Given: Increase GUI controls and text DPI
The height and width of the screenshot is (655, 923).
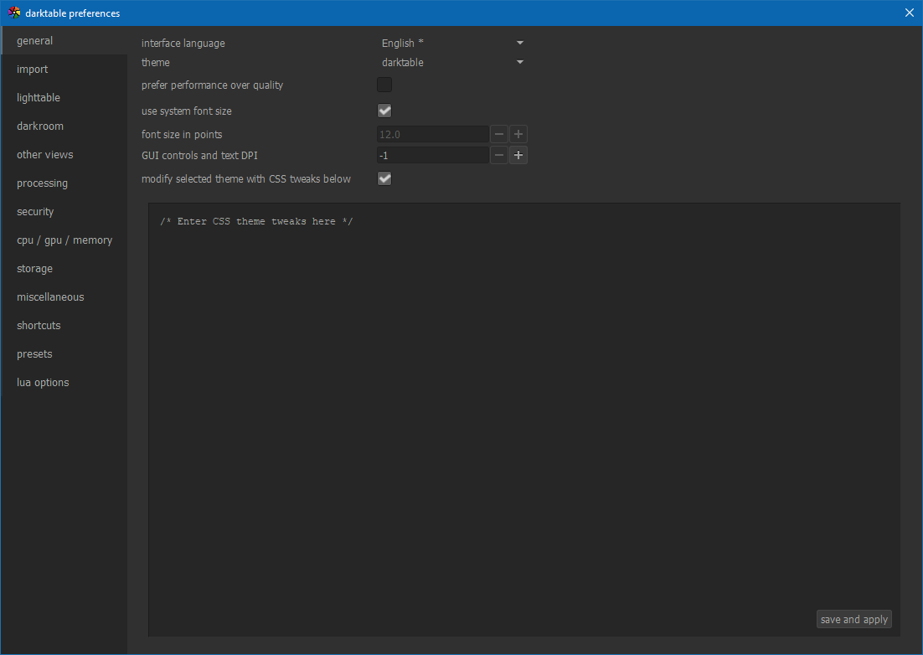Looking at the screenshot, I should [x=518, y=155].
